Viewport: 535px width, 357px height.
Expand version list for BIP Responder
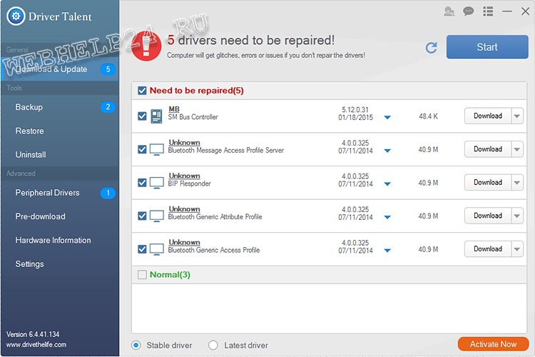[387, 183]
